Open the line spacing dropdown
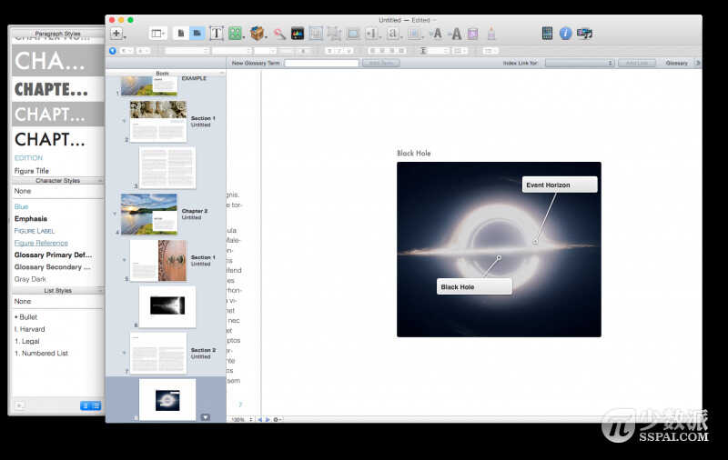This screenshot has width=728, height=460. pos(439,51)
